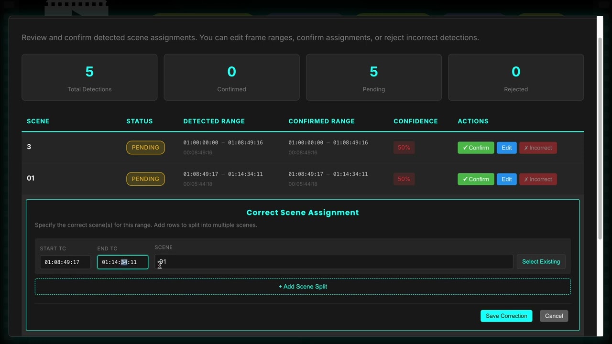Click duration 00:08:49:16 under scene 3 detected range
This screenshot has height=344, width=612.
197,153
